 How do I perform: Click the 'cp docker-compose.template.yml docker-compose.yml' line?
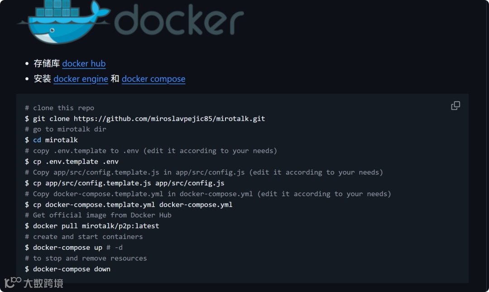(x=129, y=204)
